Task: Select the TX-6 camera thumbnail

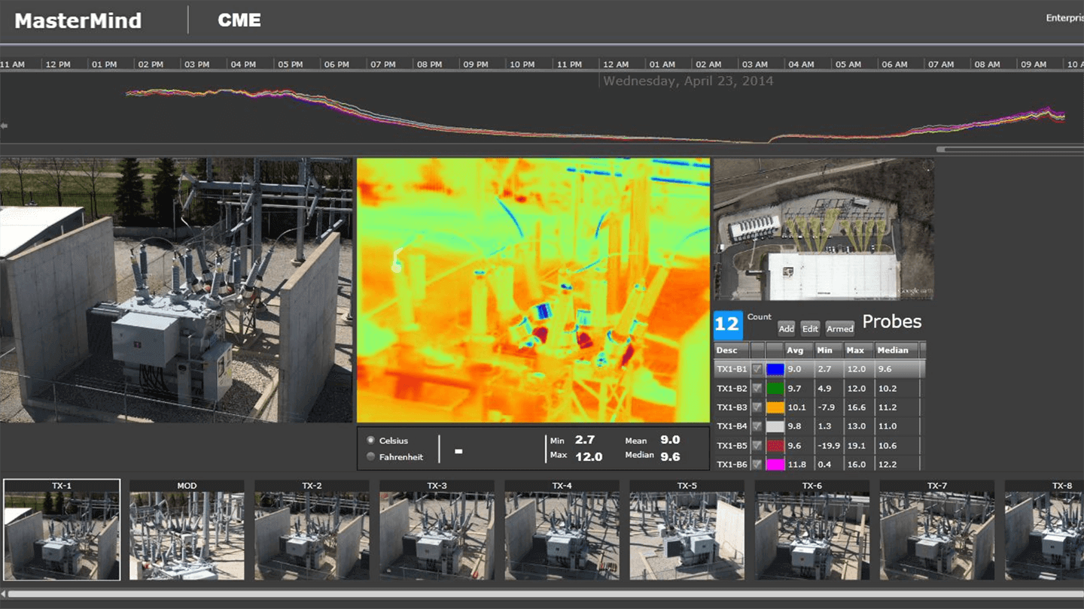Action: [811, 530]
